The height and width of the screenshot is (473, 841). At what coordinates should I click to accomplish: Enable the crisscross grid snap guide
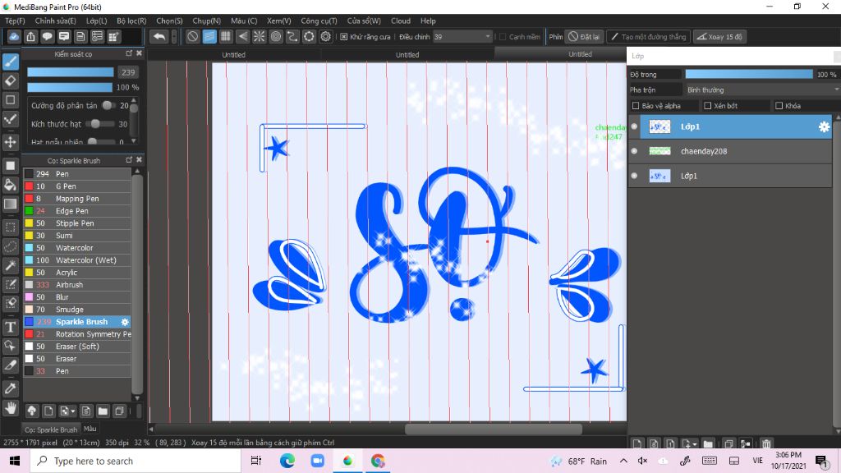(x=226, y=36)
